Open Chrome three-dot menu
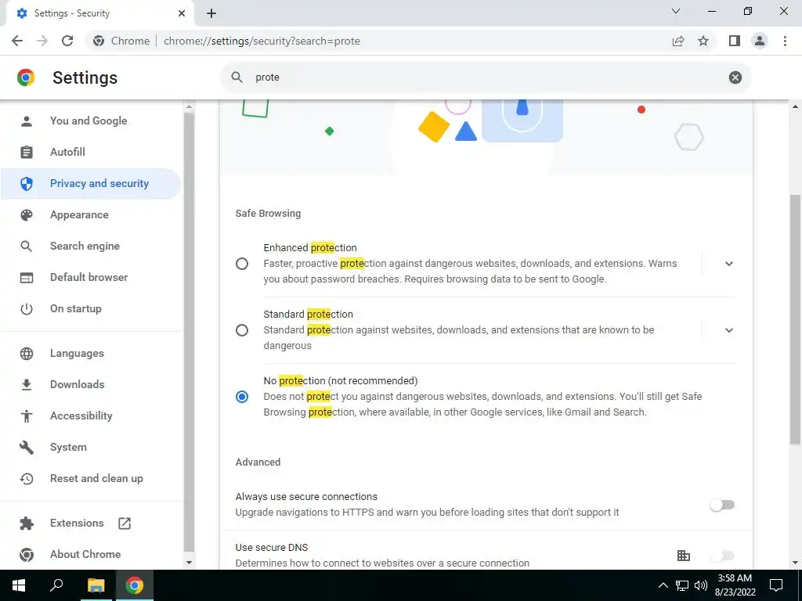 (785, 41)
